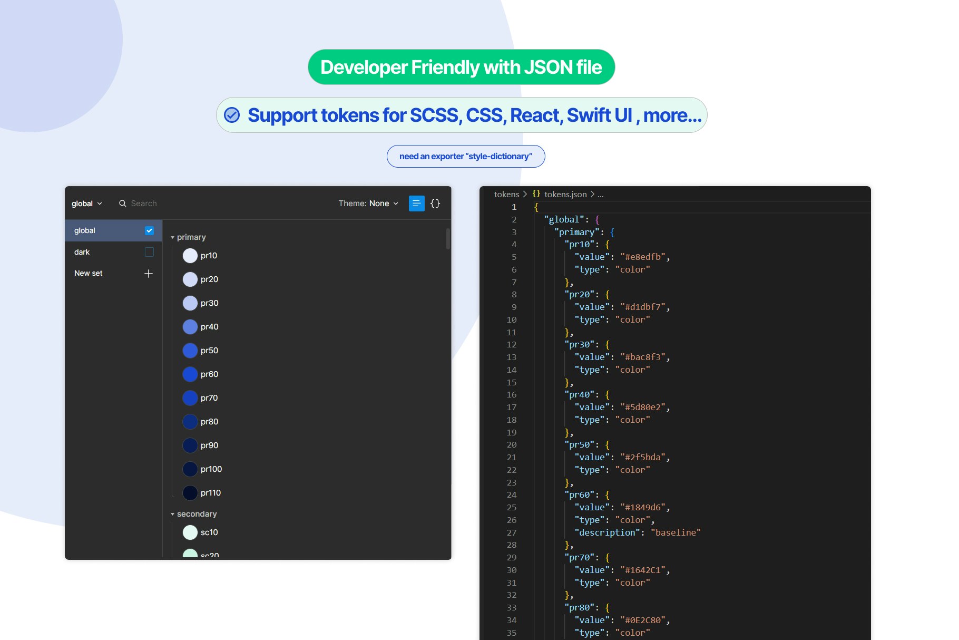Click the Search input field
This screenshot has height=640, width=959.
pyautogui.click(x=143, y=203)
